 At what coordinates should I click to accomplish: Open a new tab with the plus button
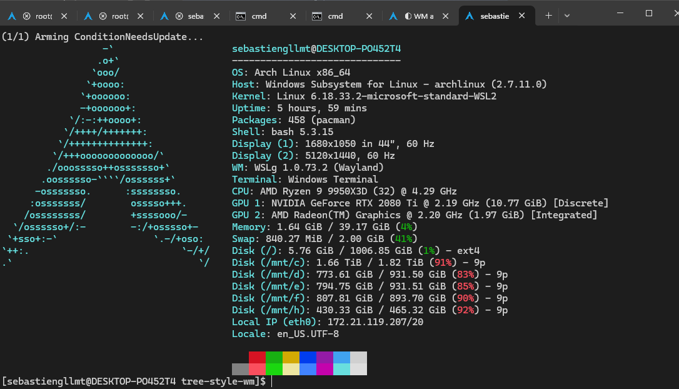(548, 16)
